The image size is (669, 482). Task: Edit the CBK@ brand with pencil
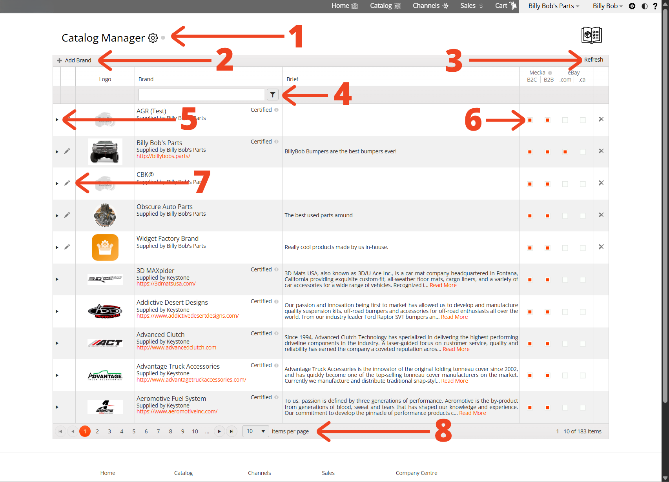pos(67,183)
